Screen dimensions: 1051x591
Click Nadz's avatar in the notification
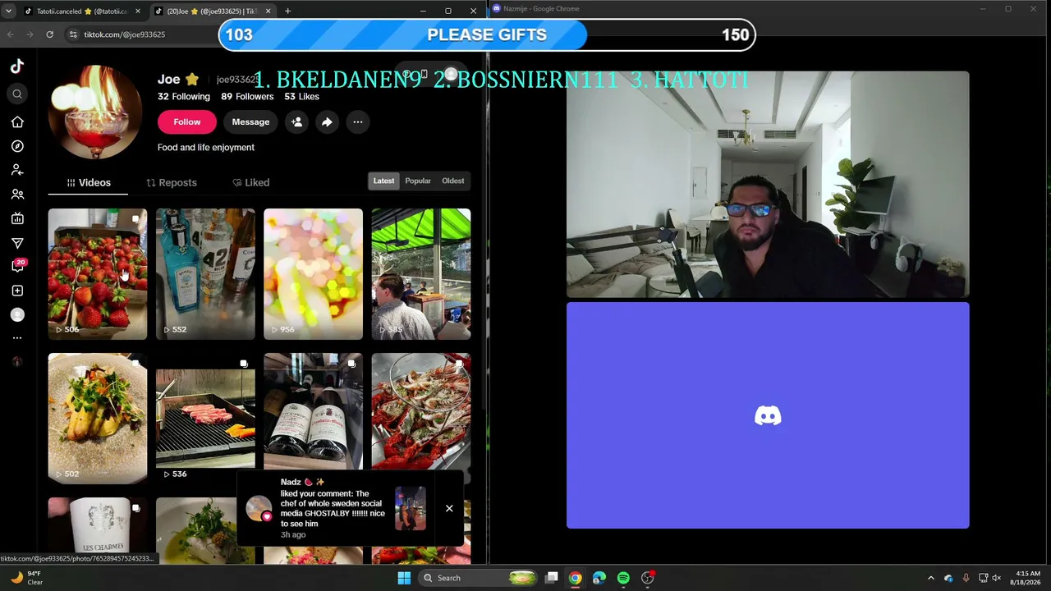click(259, 508)
